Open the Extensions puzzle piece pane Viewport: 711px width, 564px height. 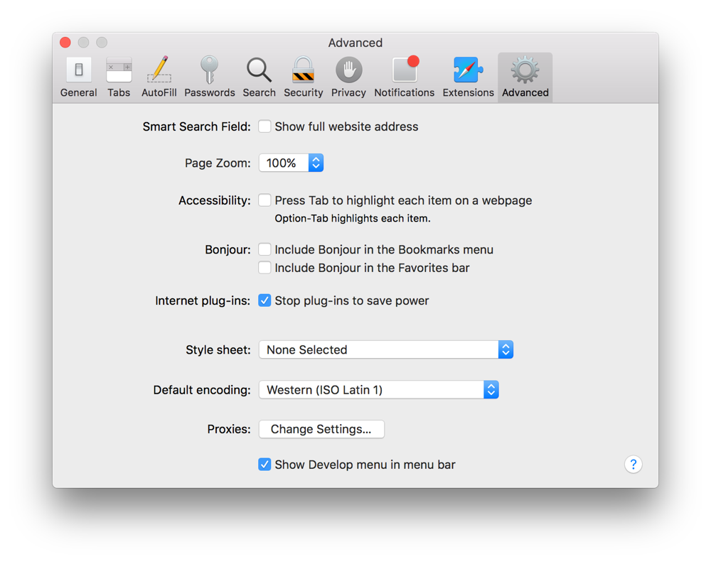coord(468,77)
